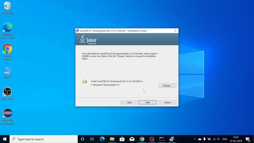This screenshot has width=254, height=143.
Task: Open the clock showing 13:07 12-02-2024
Action: [236, 139]
